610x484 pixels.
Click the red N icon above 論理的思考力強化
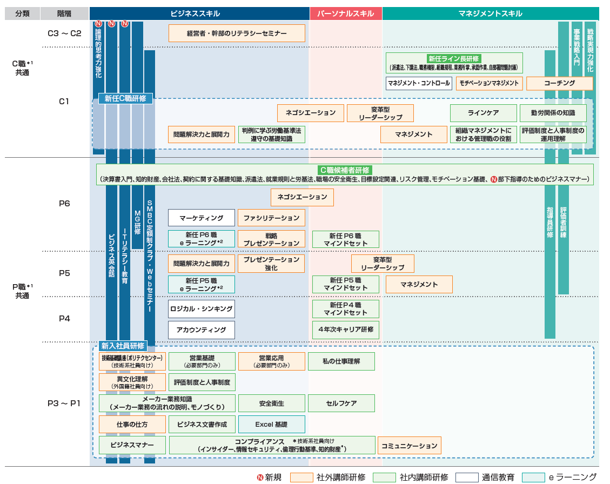[98, 24]
